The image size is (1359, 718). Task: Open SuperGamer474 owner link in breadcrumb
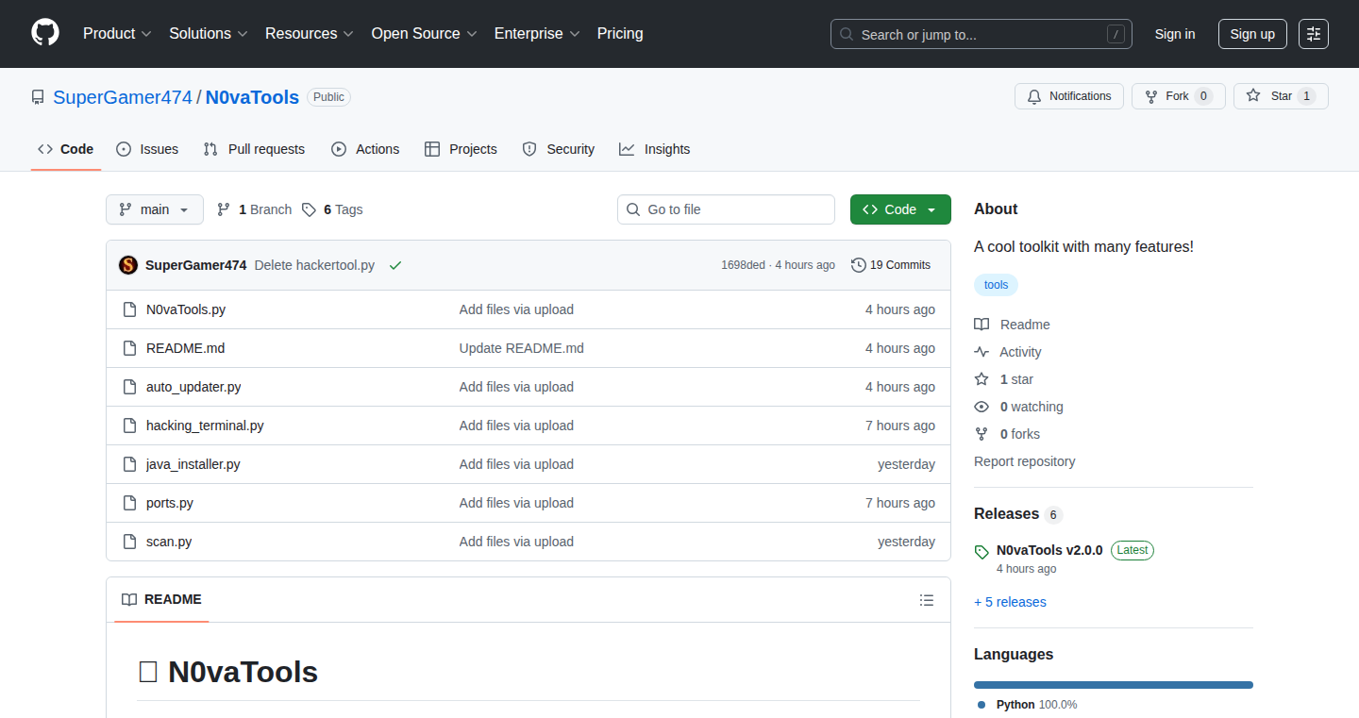(123, 97)
